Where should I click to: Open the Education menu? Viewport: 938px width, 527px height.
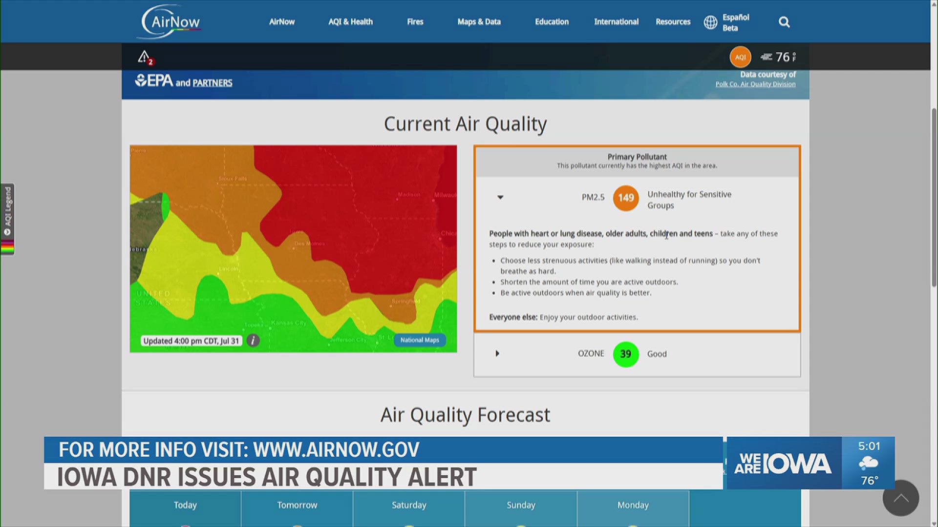[552, 22]
